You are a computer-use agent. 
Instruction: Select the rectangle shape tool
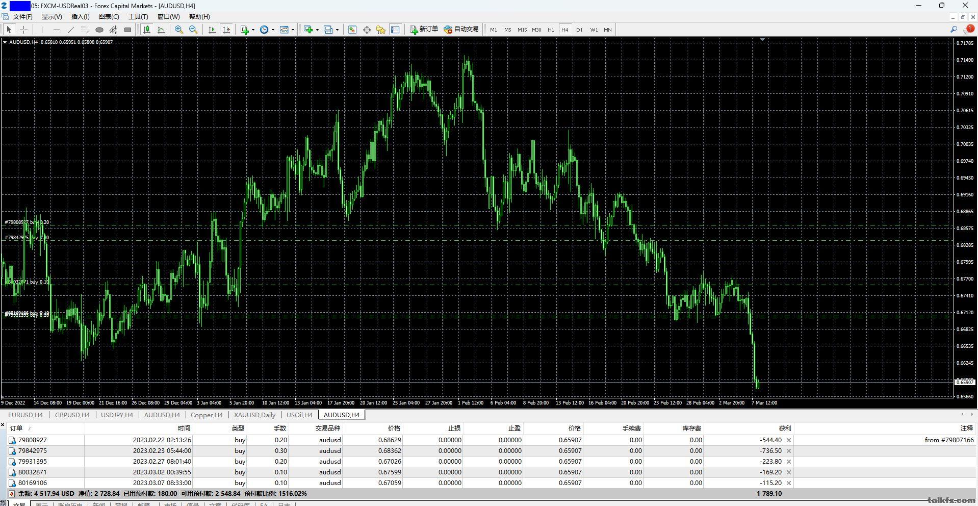point(128,30)
